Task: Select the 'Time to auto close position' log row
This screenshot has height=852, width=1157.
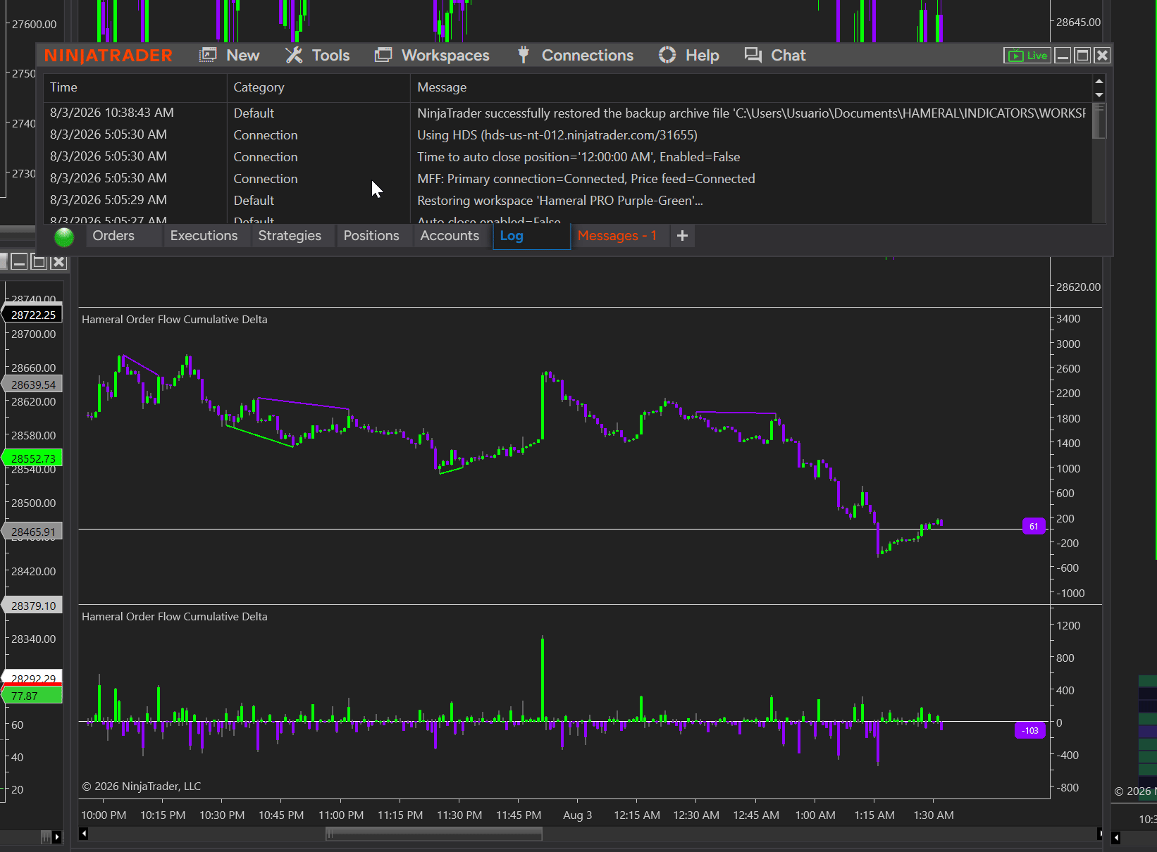Action: point(568,157)
